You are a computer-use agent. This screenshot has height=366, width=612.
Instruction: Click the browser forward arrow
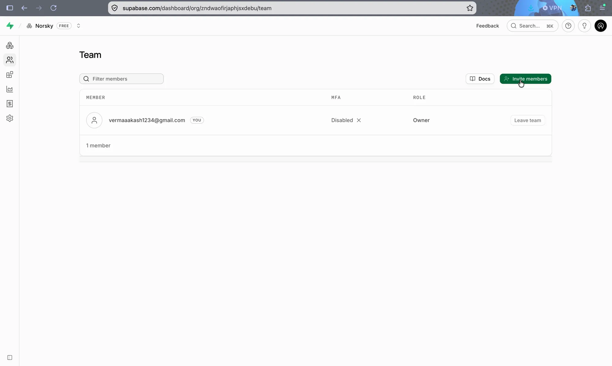39,8
